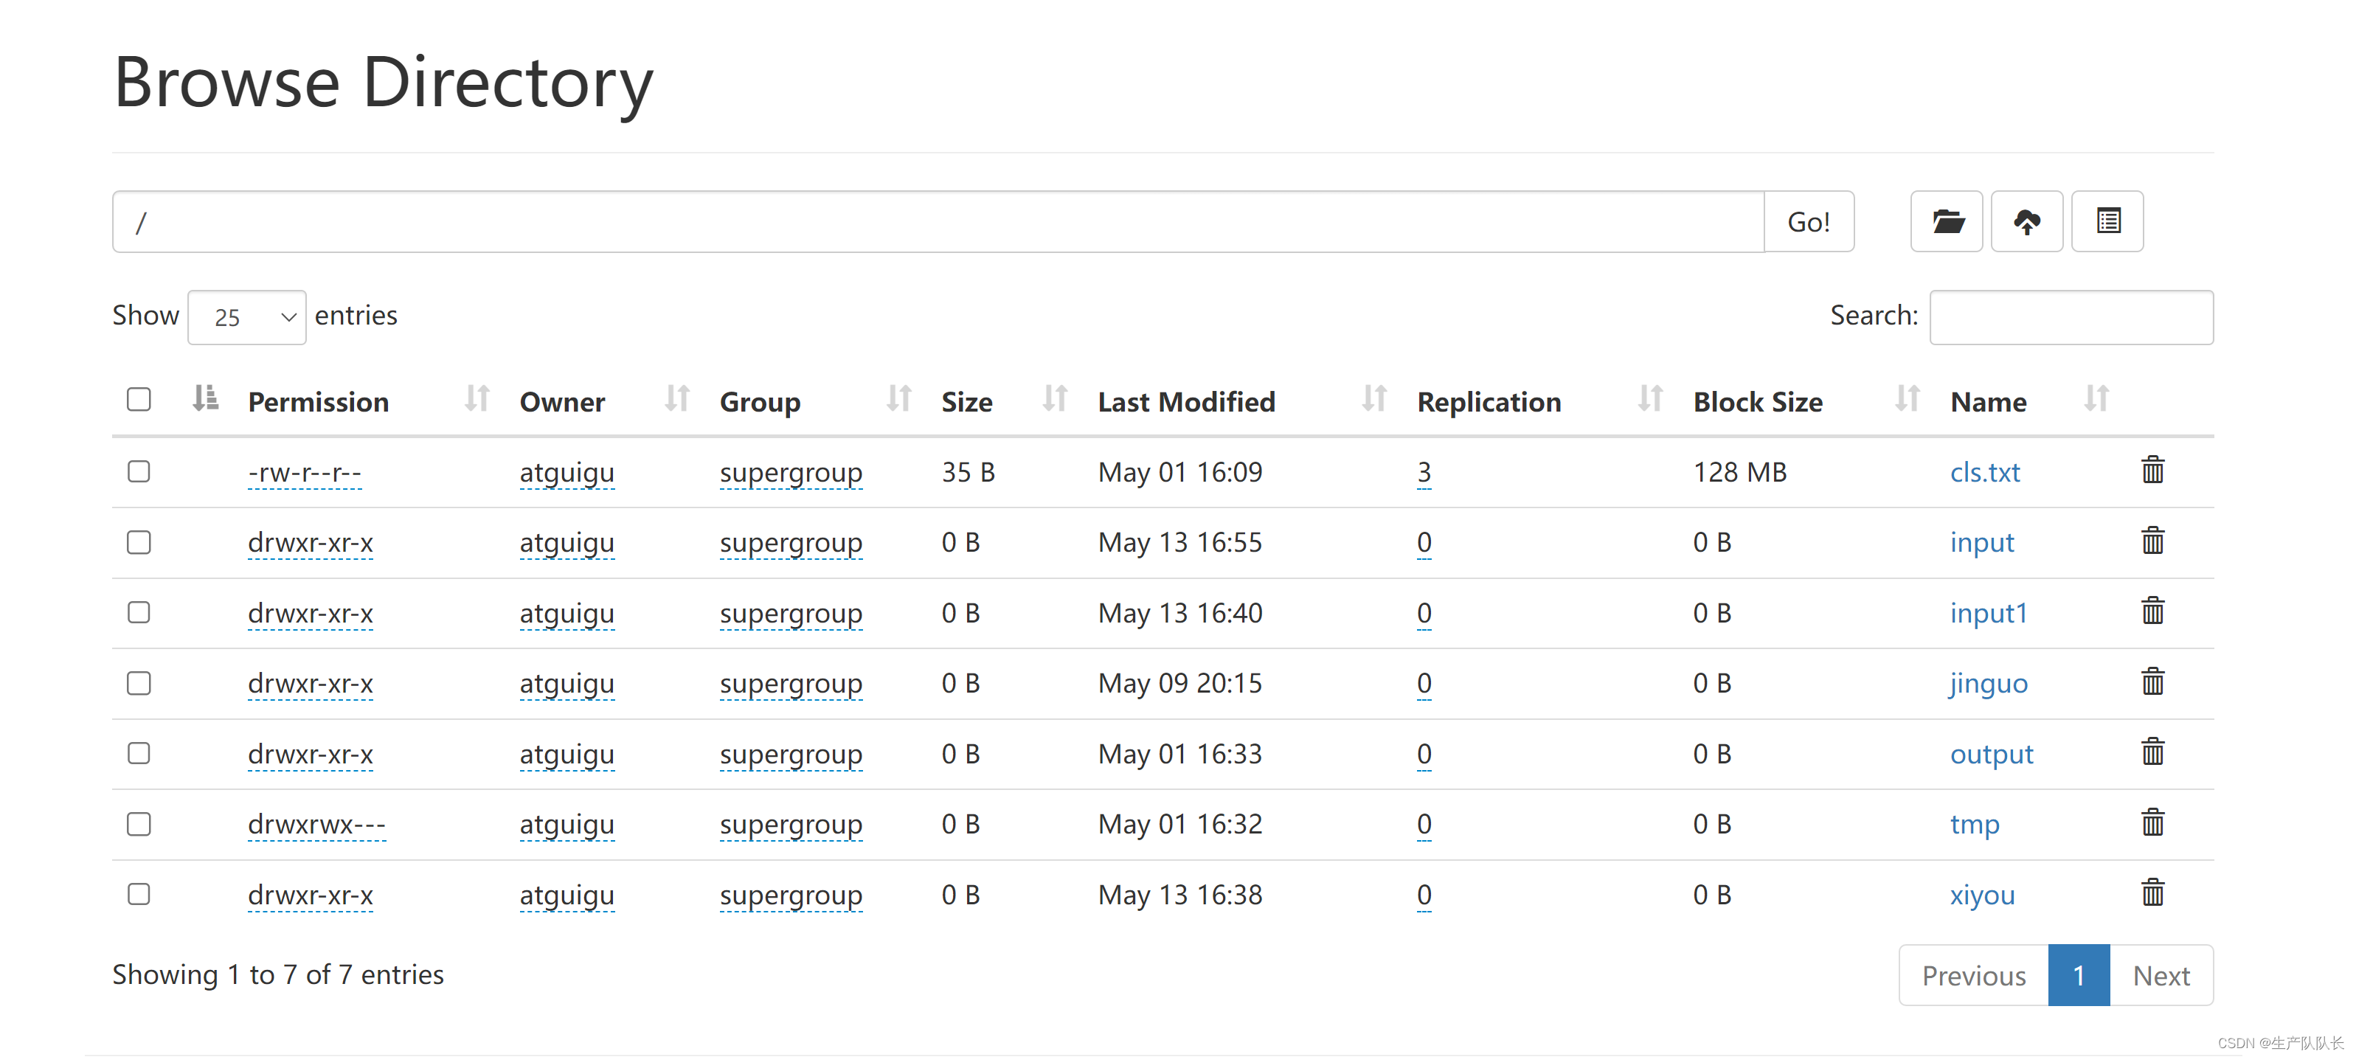
Task: Go to the Next page
Action: tap(2161, 976)
